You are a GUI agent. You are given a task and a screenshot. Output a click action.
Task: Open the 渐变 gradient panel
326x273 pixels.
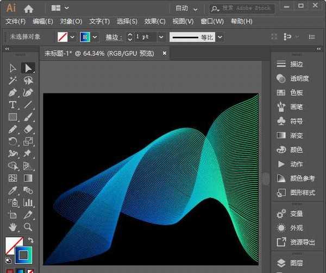tap(296, 135)
